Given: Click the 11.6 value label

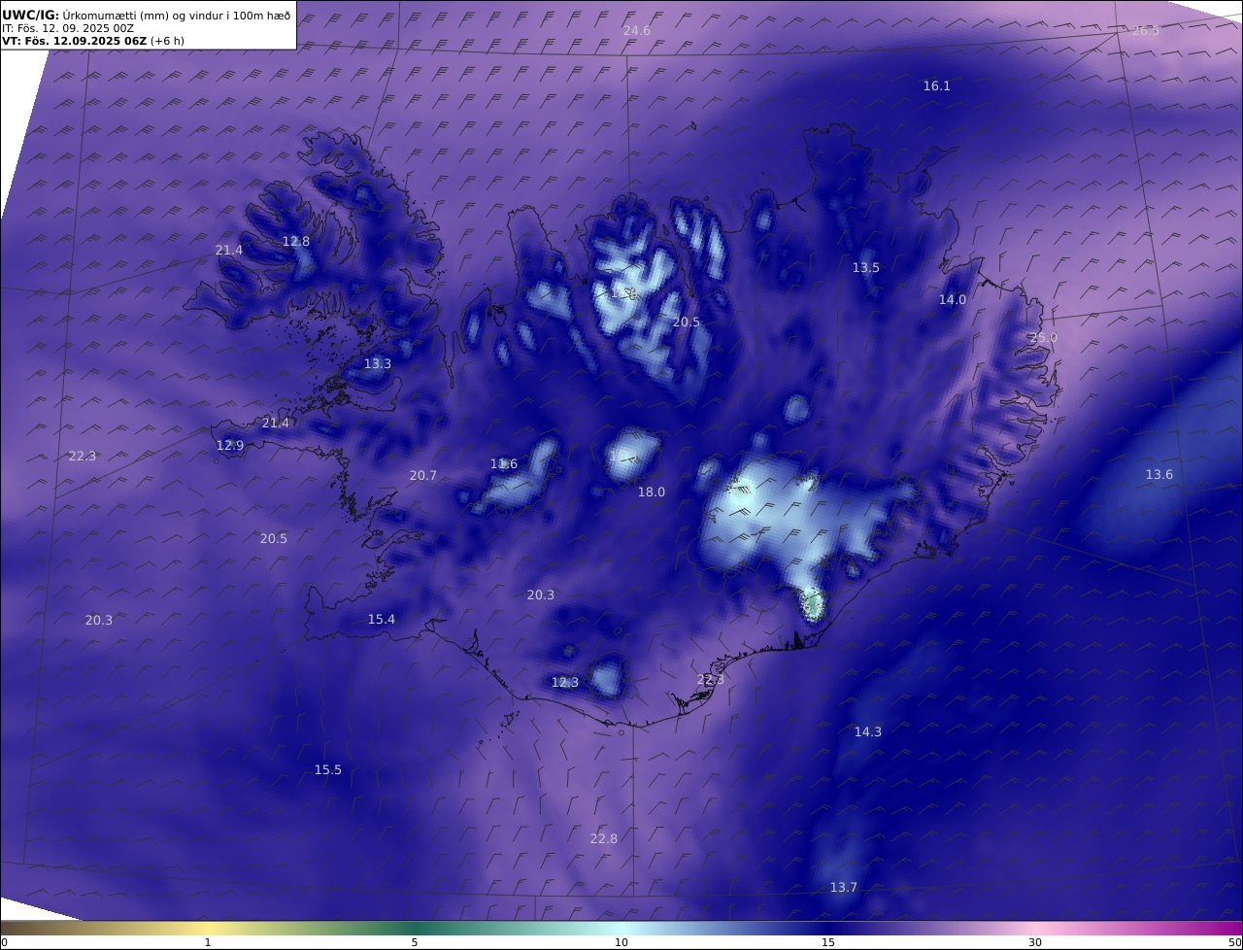Looking at the screenshot, I should (x=504, y=464).
